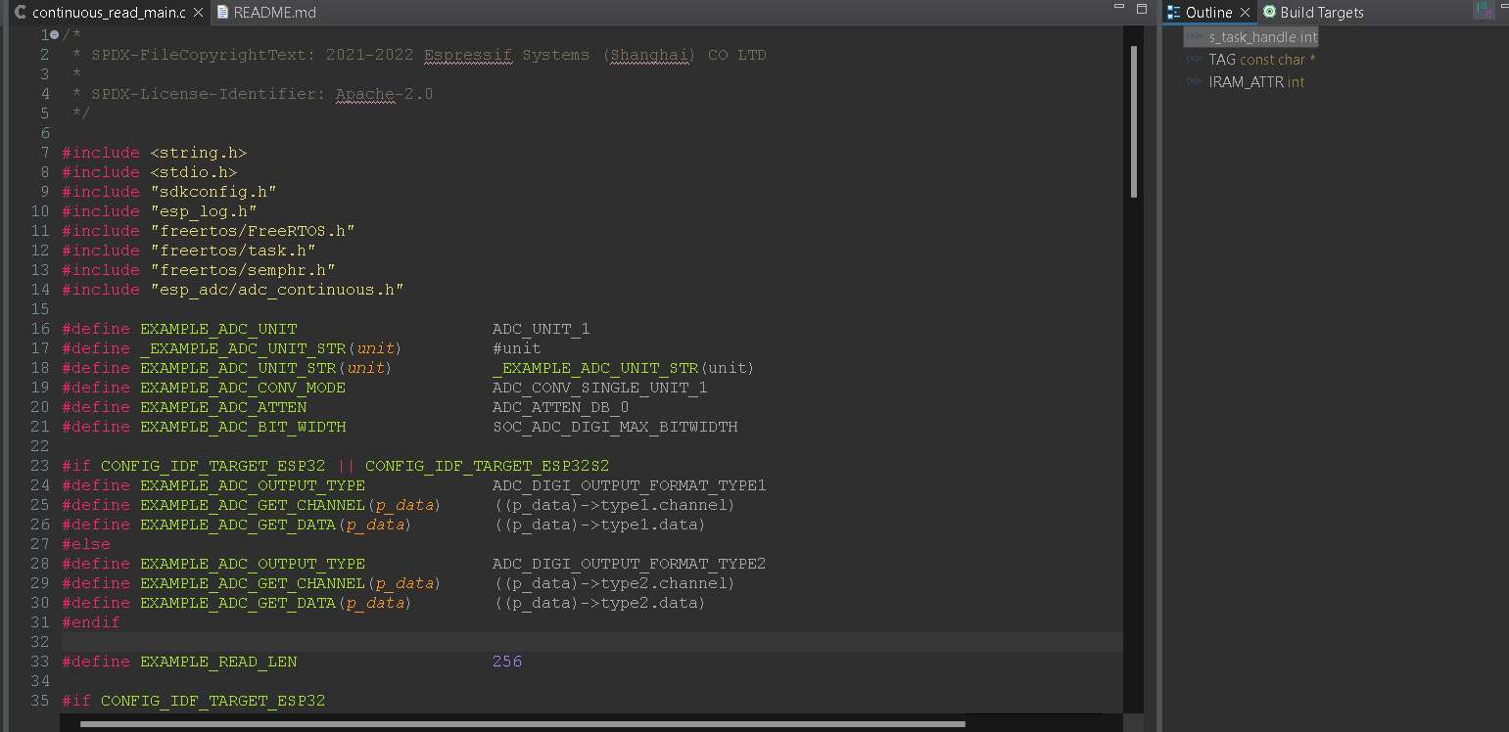The image size is (1509, 732).
Task: Click the value 256 on line 33
Action: pyautogui.click(x=507, y=662)
